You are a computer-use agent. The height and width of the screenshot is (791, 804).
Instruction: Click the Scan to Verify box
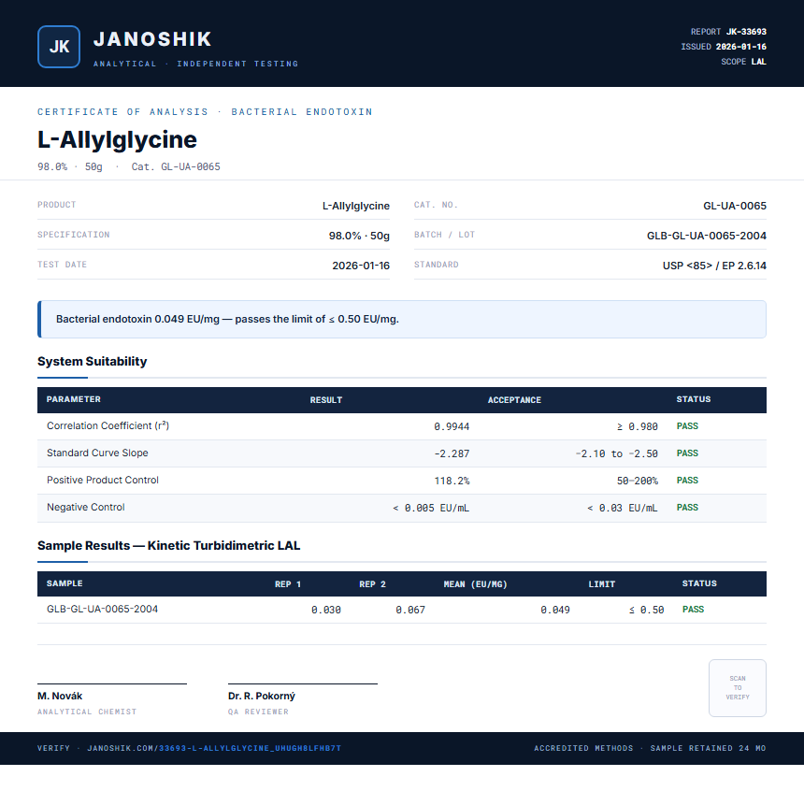coord(738,688)
